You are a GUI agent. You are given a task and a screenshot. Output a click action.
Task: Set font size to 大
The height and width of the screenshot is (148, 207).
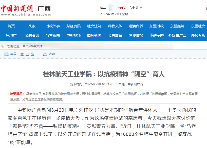click(x=22, y=54)
